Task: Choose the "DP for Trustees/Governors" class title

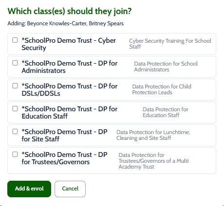Action: (64, 158)
